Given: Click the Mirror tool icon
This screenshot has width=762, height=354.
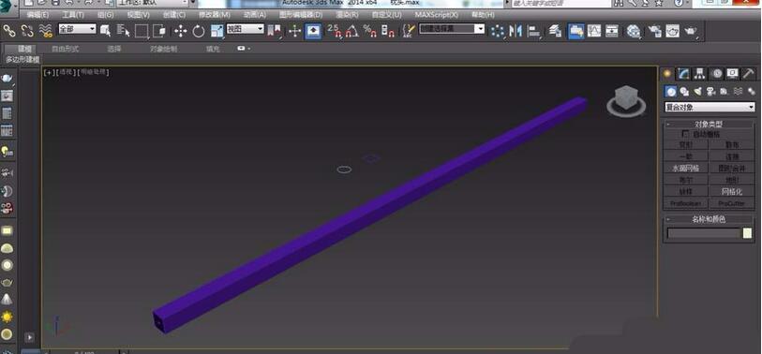Looking at the screenshot, I should tap(515, 32).
